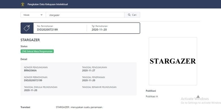The height and width of the screenshot is (110, 221).
Task: Click the magnifying glass search icon
Action: (x=129, y=15)
